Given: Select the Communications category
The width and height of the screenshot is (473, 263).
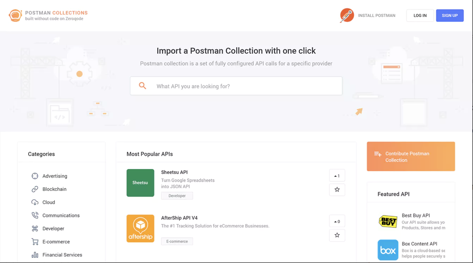Looking at the screenshot, I should tap(61, 215).
